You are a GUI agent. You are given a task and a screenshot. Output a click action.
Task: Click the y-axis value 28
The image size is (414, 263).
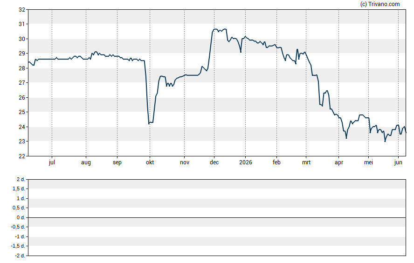pyautogui.click(x=22, y=68)
